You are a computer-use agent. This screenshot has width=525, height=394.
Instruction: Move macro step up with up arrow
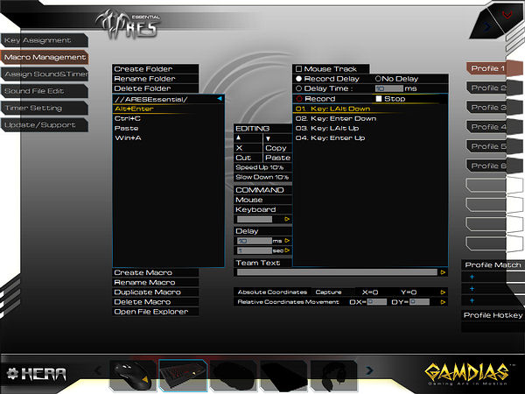coord(240,138)
